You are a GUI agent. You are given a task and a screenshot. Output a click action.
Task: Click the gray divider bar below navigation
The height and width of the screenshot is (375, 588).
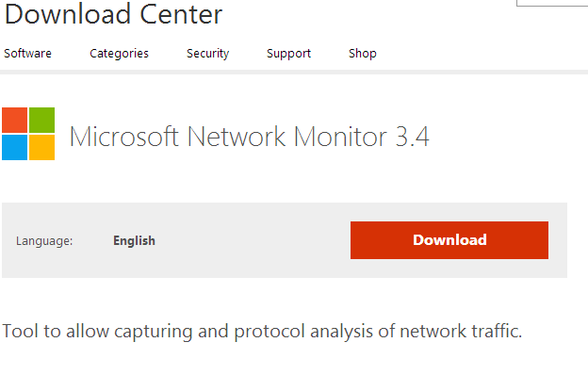294,72
